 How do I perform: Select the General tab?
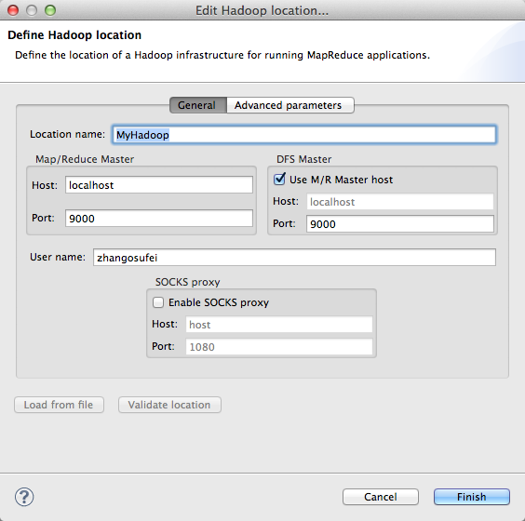click(198, 105)
